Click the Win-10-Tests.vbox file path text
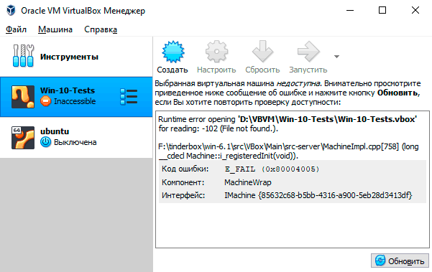 click(328, 119)
